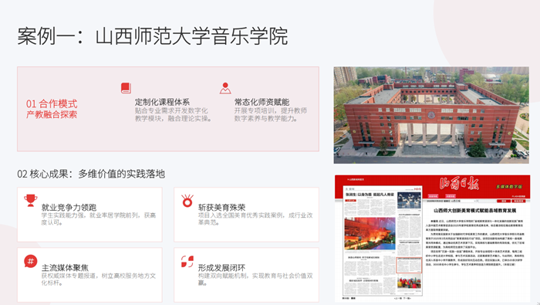
Task: Click the quotation mark icon beside 形成发展闭环
Action: (187, 261)
